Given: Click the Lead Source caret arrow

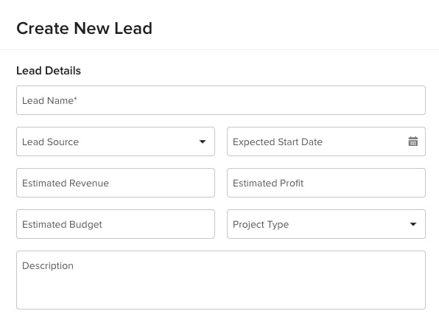Looking at the screenshot, I should tap(203, 141).
